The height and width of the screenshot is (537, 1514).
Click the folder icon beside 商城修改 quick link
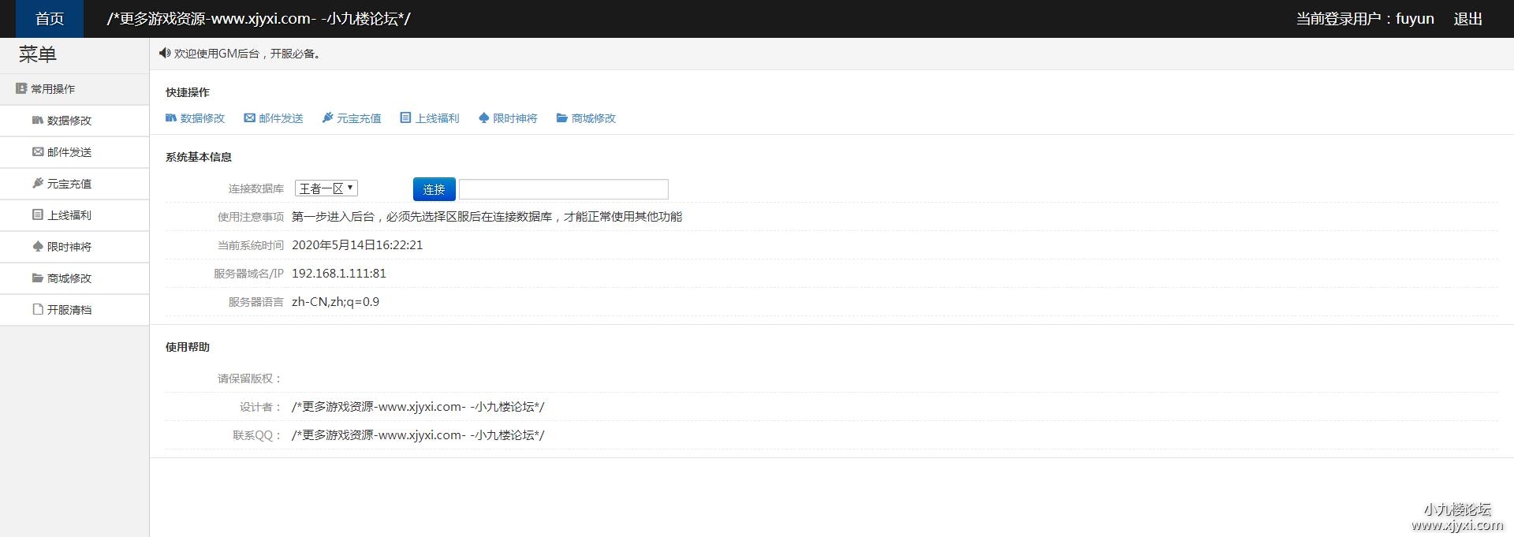pyautogui.click(x=561, y=118)
